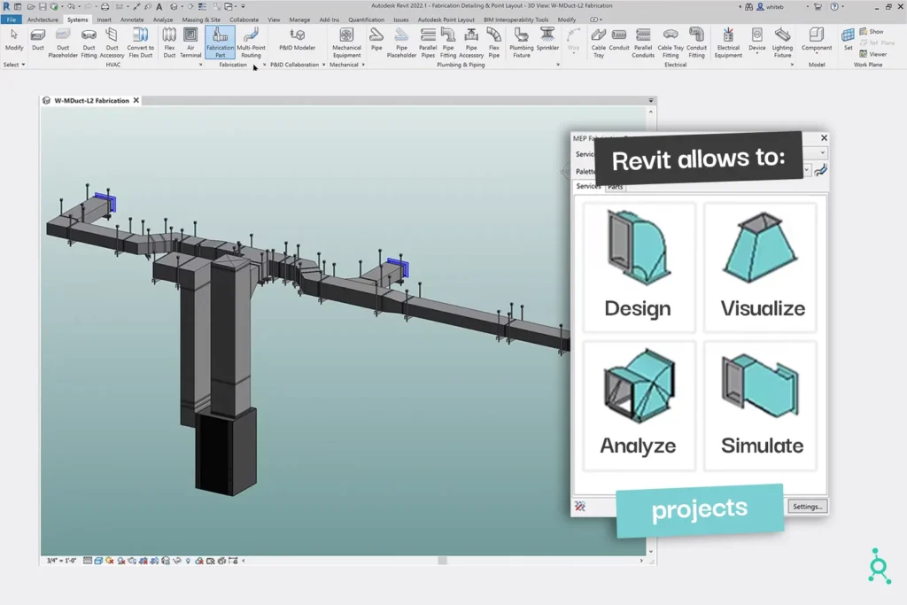Image resolution: width=907 pixels, height=605 pixels.
Task: Select the Duct Accessory tool
Action: tap(112, 43)
